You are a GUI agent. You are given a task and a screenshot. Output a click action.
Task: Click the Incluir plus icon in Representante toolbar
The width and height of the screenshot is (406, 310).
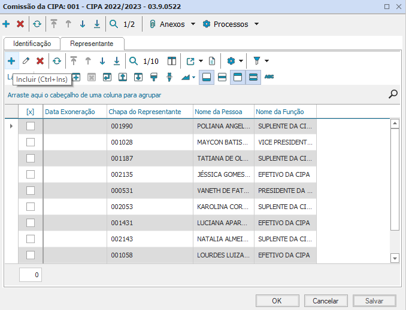click(x=11, y=61)
